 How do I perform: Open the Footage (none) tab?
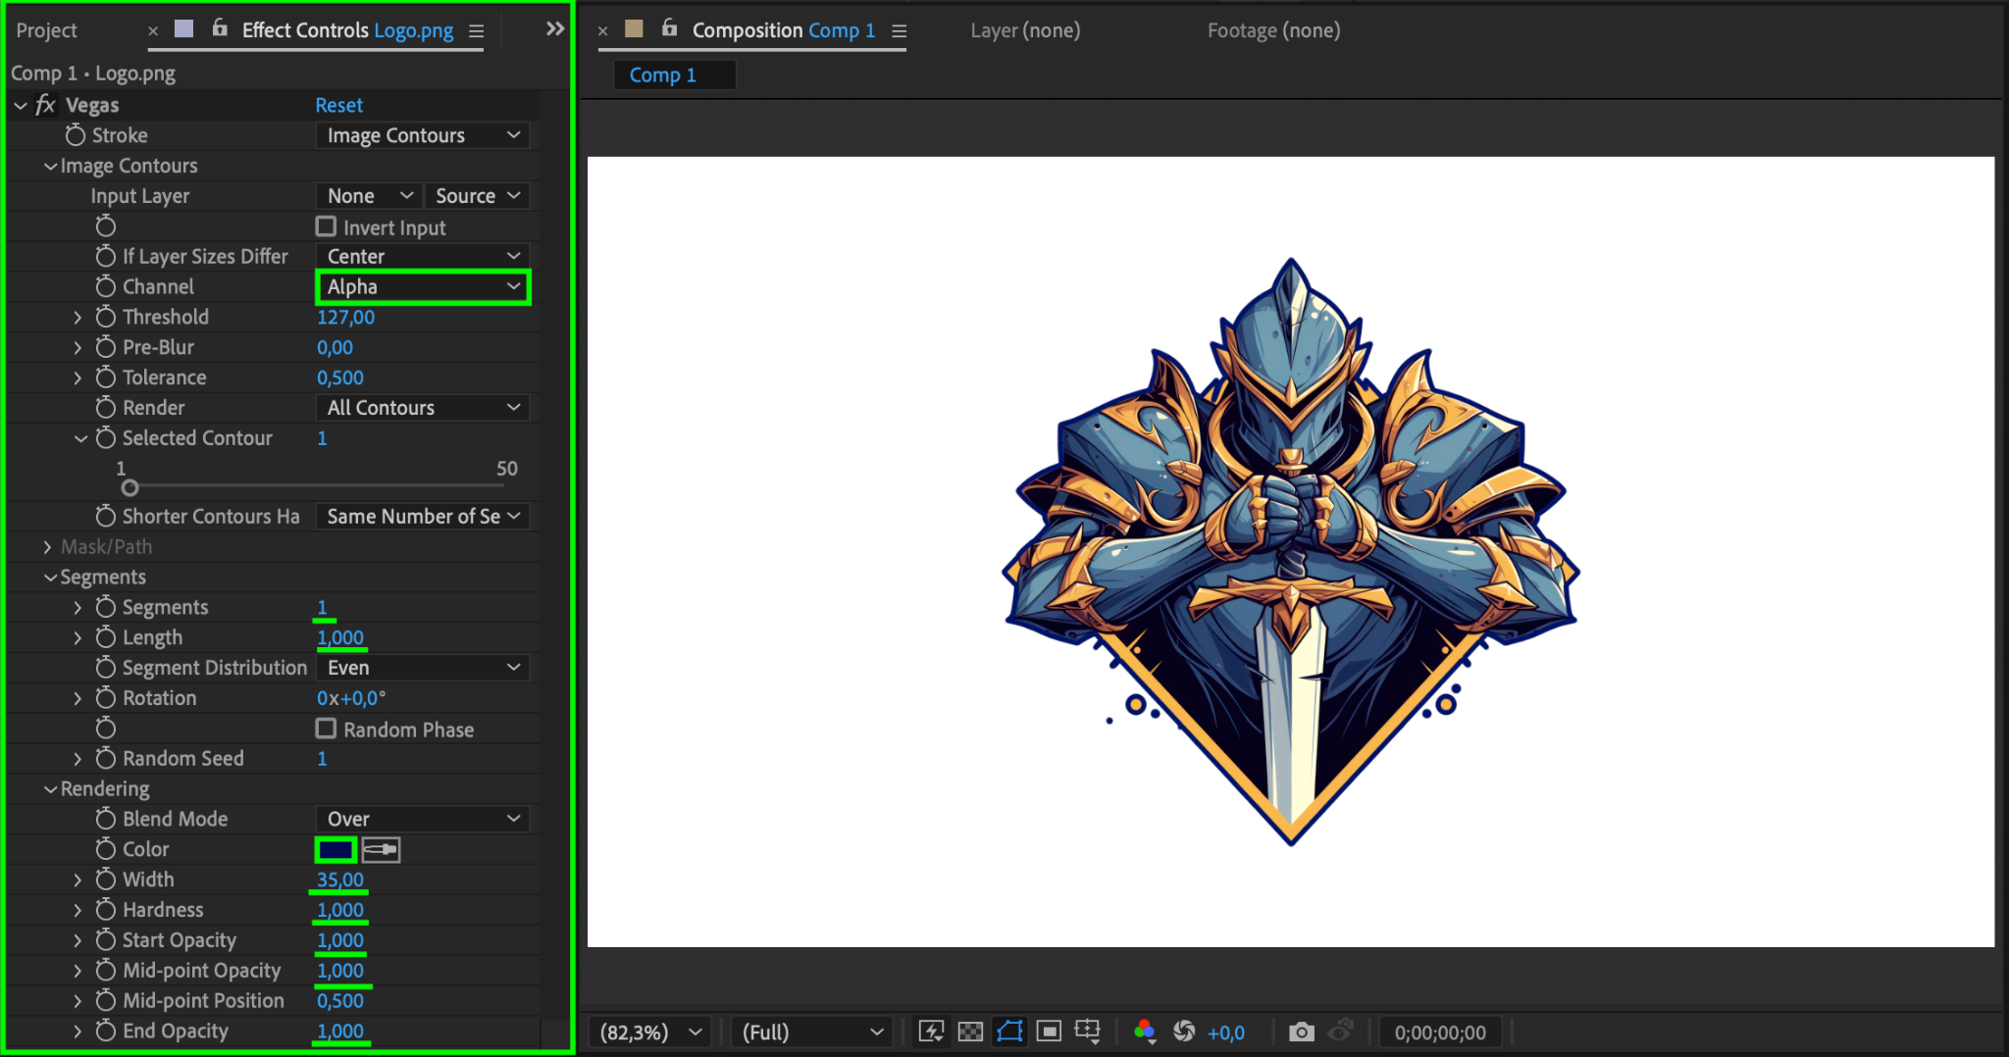[1272, 30]
